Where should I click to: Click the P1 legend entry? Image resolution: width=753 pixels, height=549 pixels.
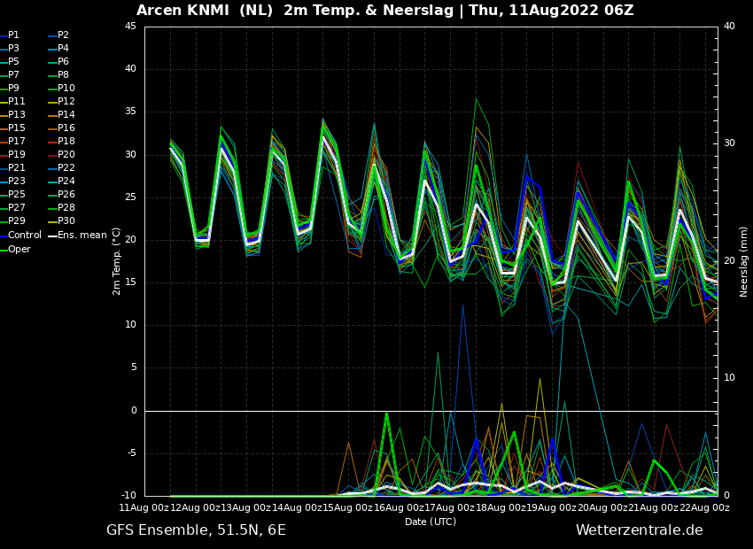click(13, 35)
